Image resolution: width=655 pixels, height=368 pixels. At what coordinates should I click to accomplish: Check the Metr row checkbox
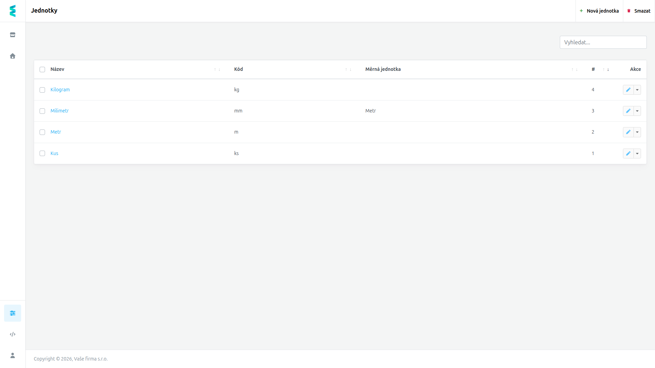[42, 132]
